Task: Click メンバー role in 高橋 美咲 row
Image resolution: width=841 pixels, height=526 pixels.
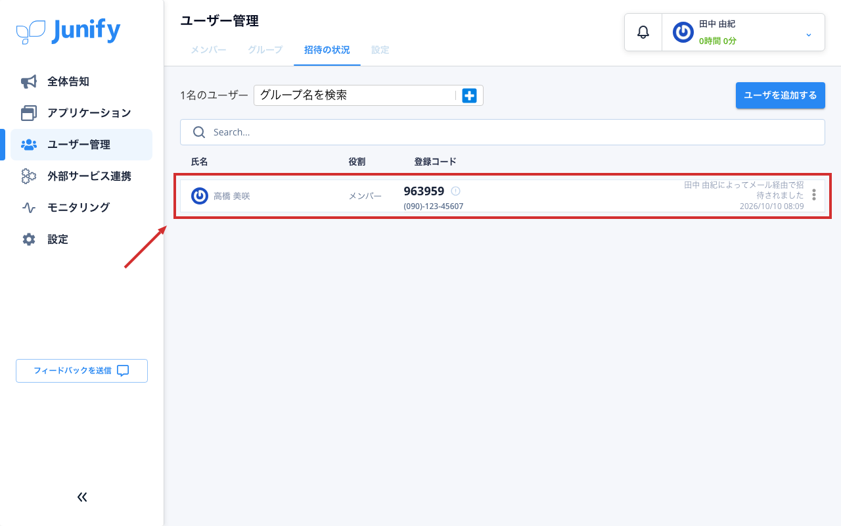Action: pos(365,196)
